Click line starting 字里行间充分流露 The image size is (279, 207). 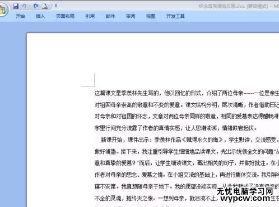tap(176, 128)
